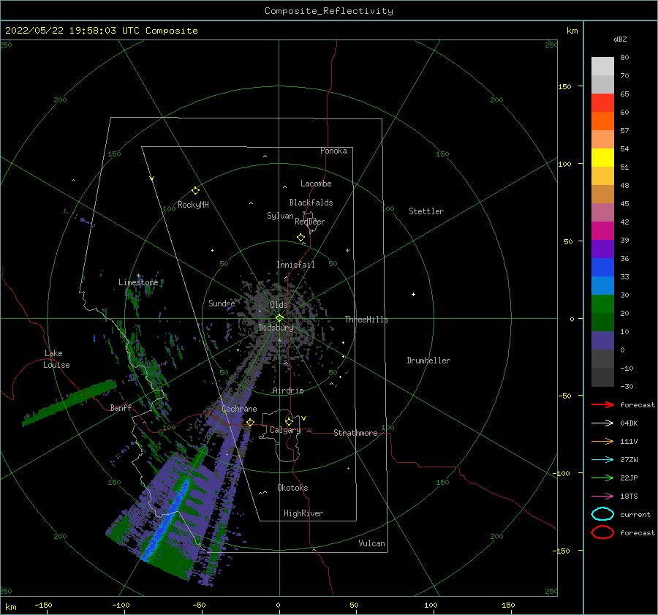Select the bright green 20–30 dBZ swatch
This screenshot has height=615, width=658.
pos(602,304)
